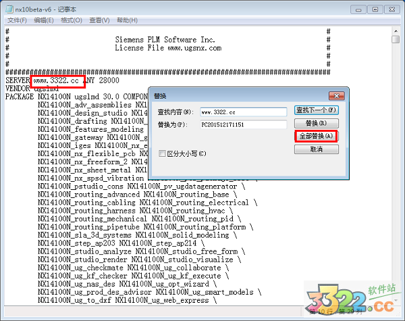Image resolution: width=405 pixels, height=321 pixels.
Task: Click the text NX14100N_routing_electrical
Action: pos(194,203)
